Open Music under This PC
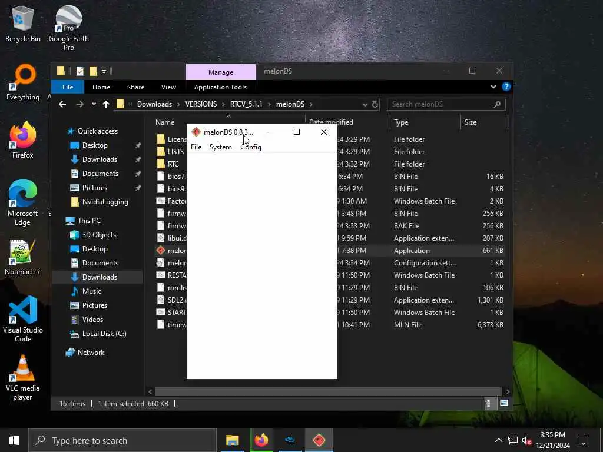Viewport: 603px width, 452px height. 91,291
